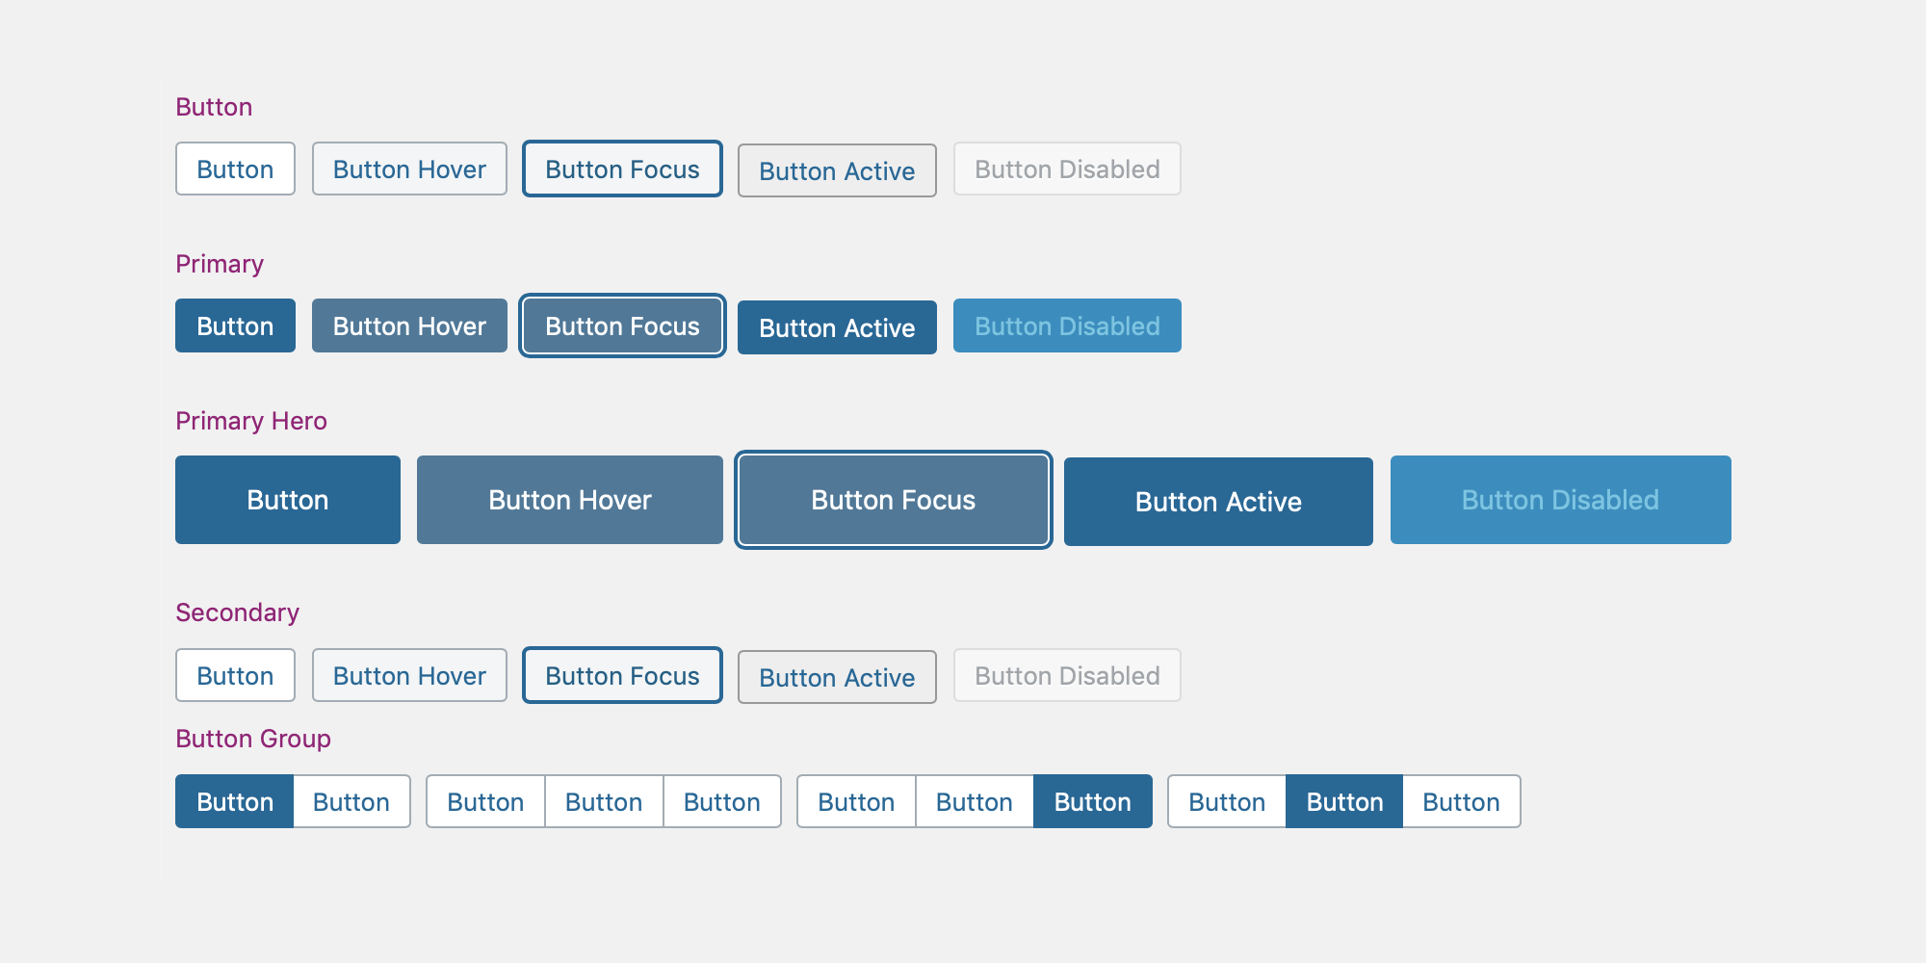Click the large Primary Hero Button
Image resolution: width=1926 pixels, height=963 pixels.
[287, 500]
